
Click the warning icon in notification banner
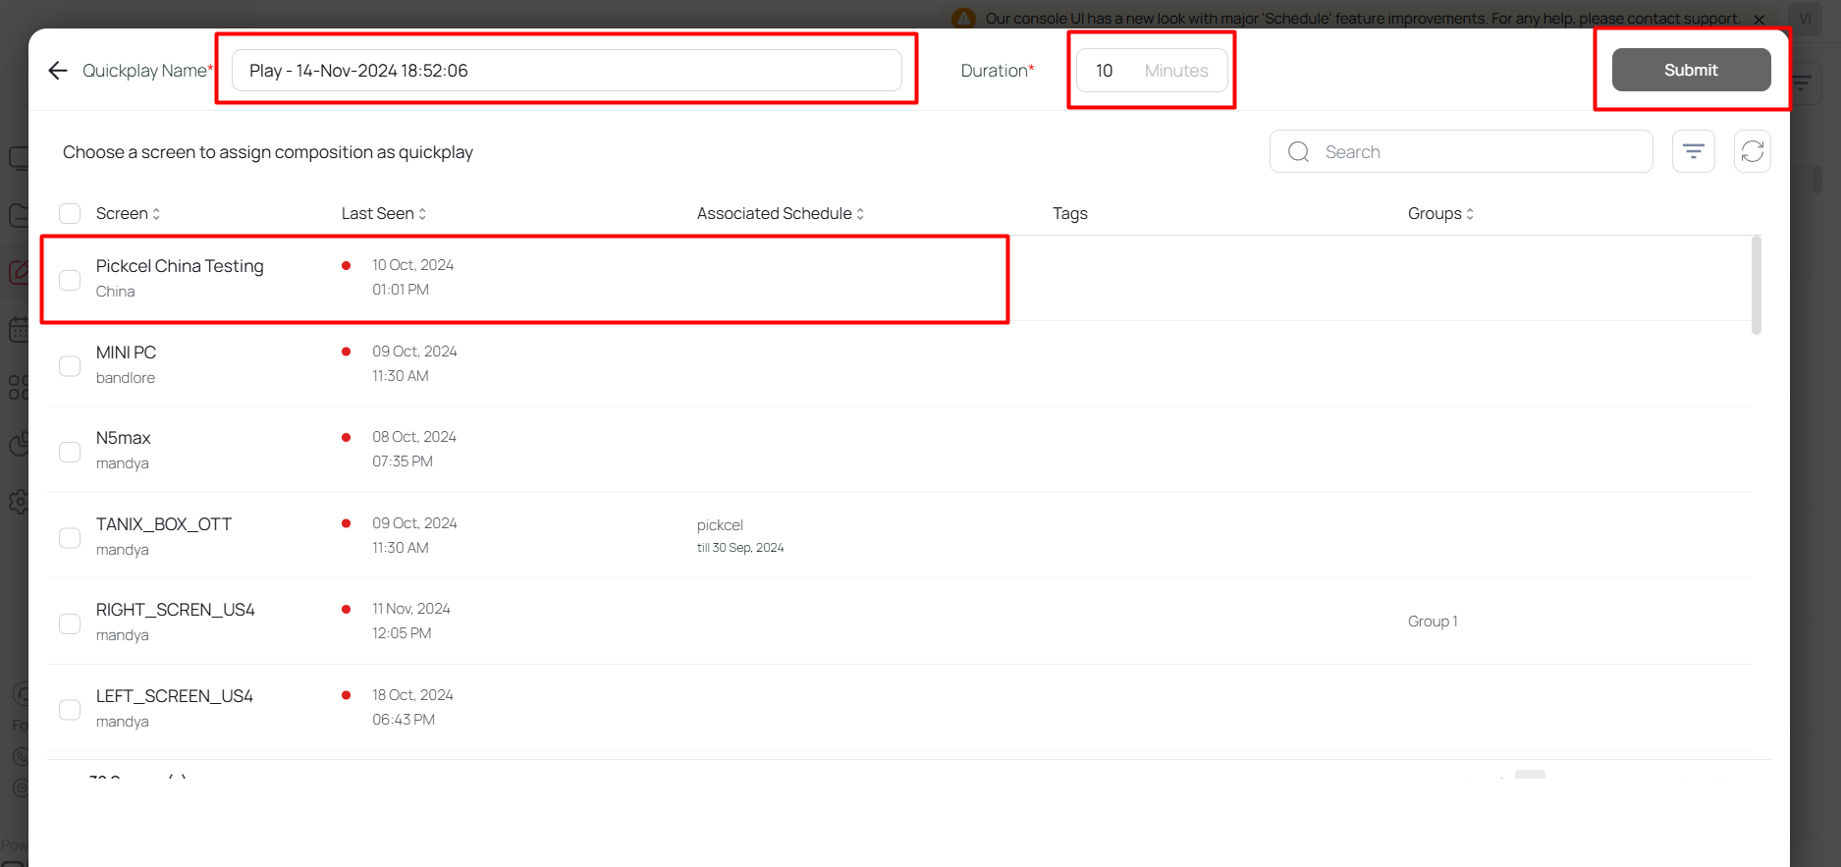tap(964, 19)
